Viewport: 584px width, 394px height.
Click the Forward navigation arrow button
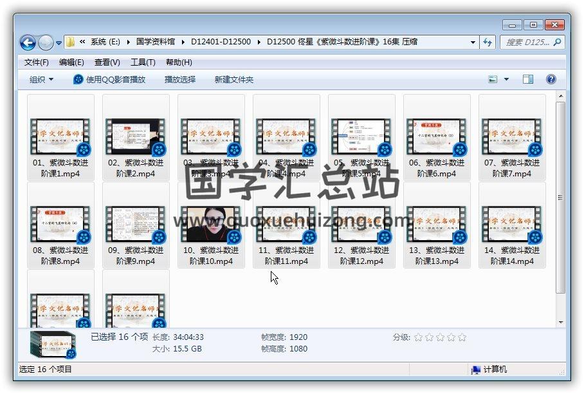pyautogui.click(x=46, y=42)
